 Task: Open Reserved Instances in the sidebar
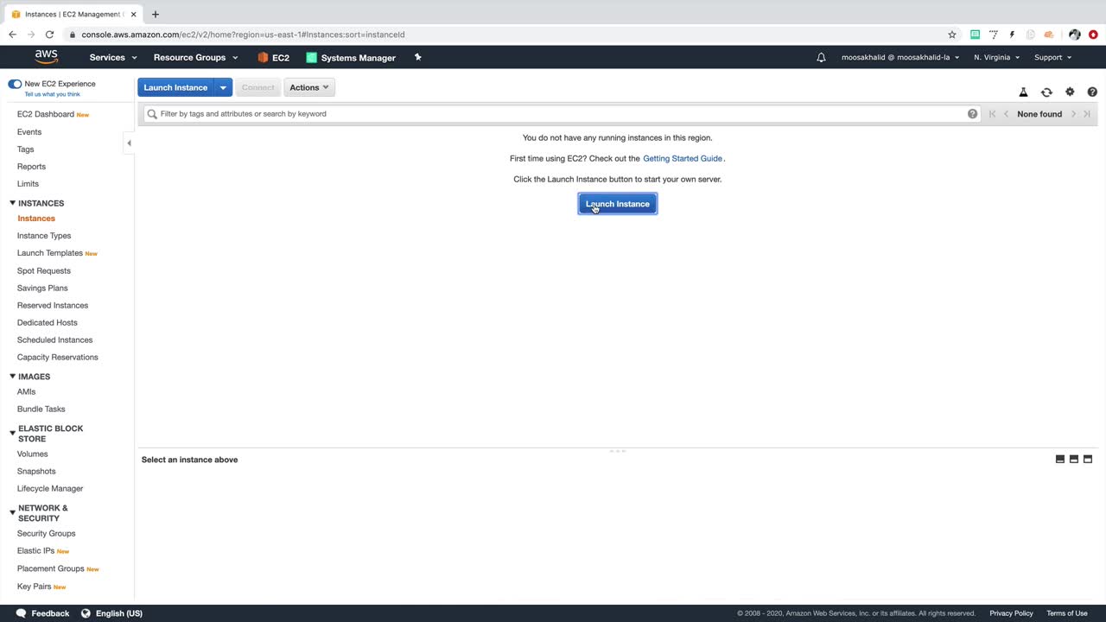[x=53, y=306]
